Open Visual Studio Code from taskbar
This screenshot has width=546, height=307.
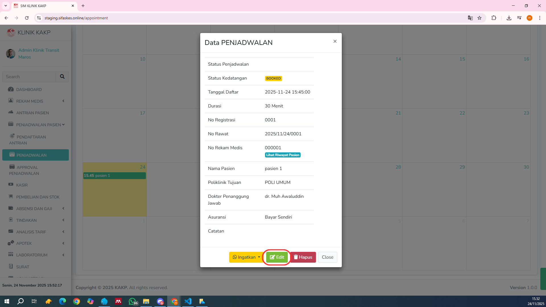(x=188, y=301)
